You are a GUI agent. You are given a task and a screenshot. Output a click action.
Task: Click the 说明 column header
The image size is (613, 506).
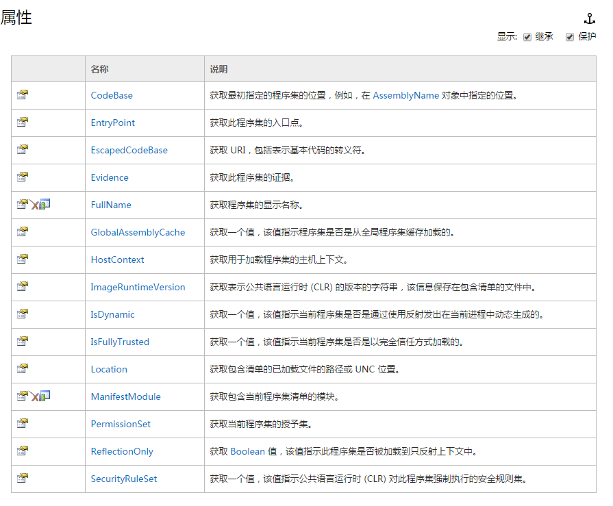point(218,69)
